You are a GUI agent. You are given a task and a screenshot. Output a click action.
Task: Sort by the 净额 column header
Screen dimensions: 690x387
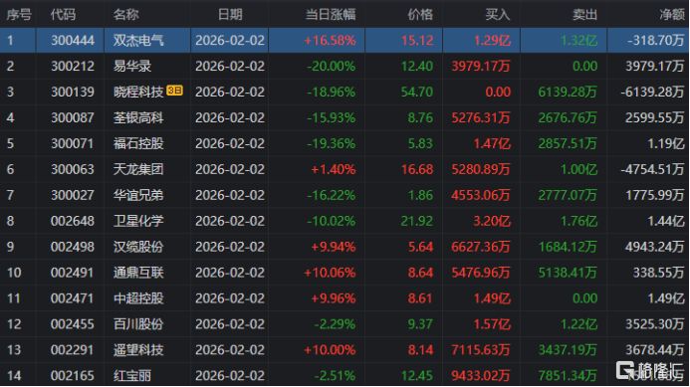tap(672, 15)
